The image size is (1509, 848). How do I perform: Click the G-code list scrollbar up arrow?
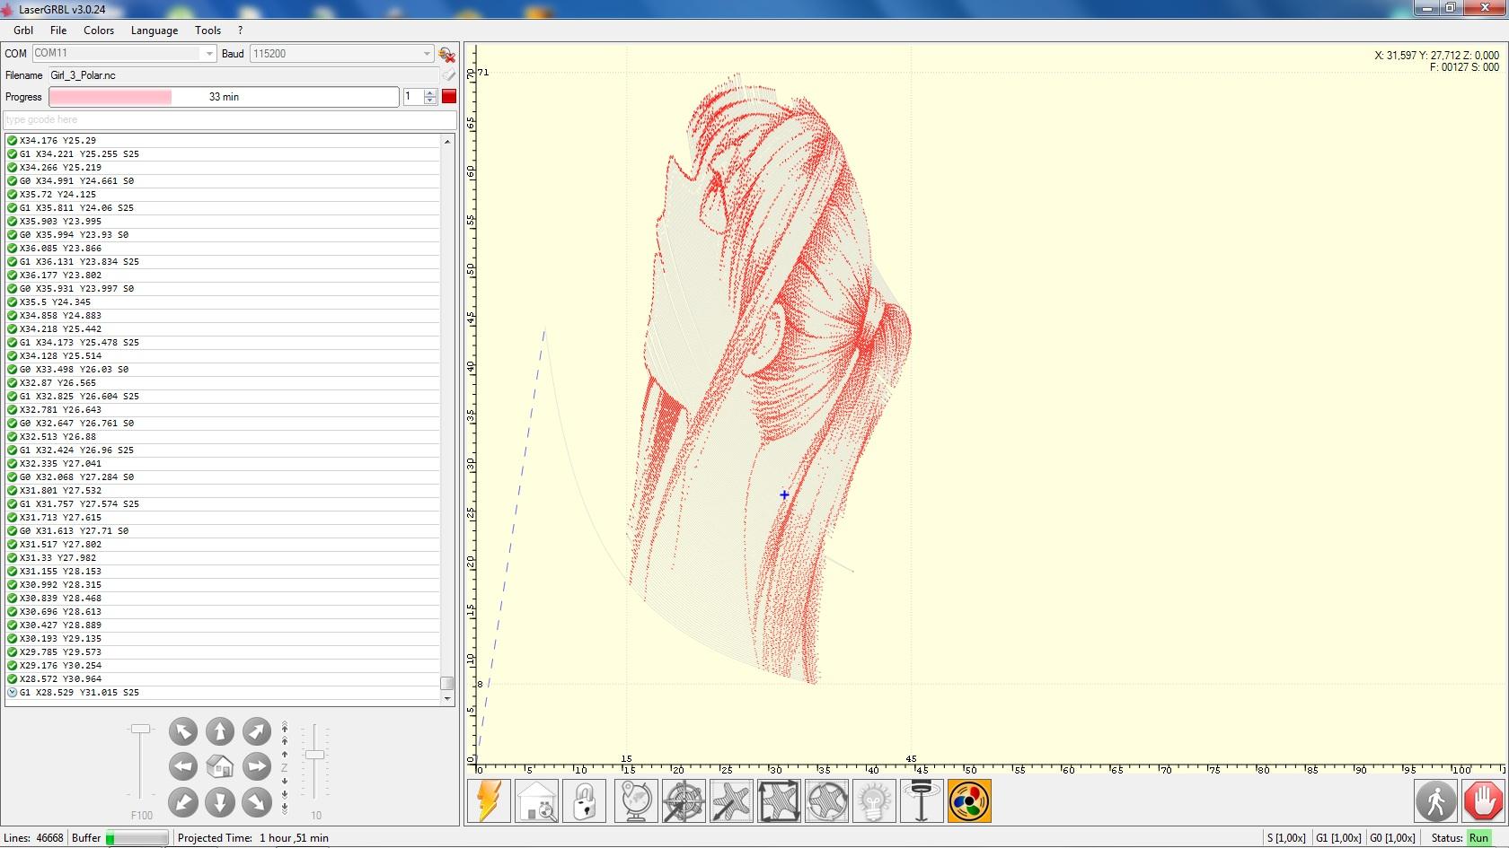coord(447,141)
